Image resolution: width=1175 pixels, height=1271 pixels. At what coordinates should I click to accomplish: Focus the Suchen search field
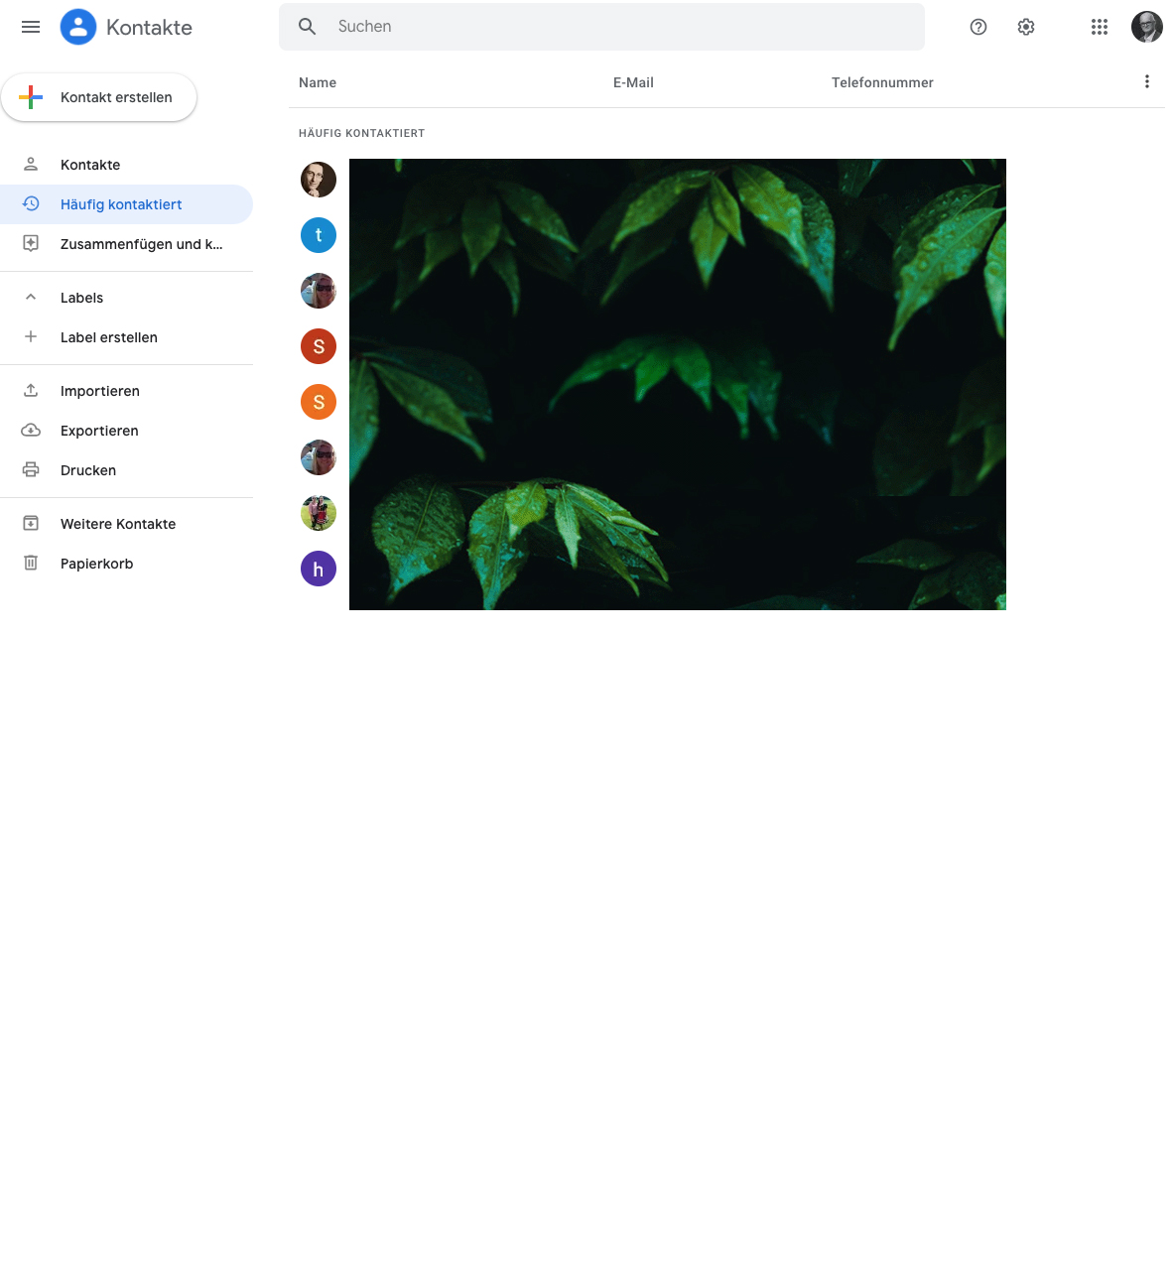[x=601, y=27]
